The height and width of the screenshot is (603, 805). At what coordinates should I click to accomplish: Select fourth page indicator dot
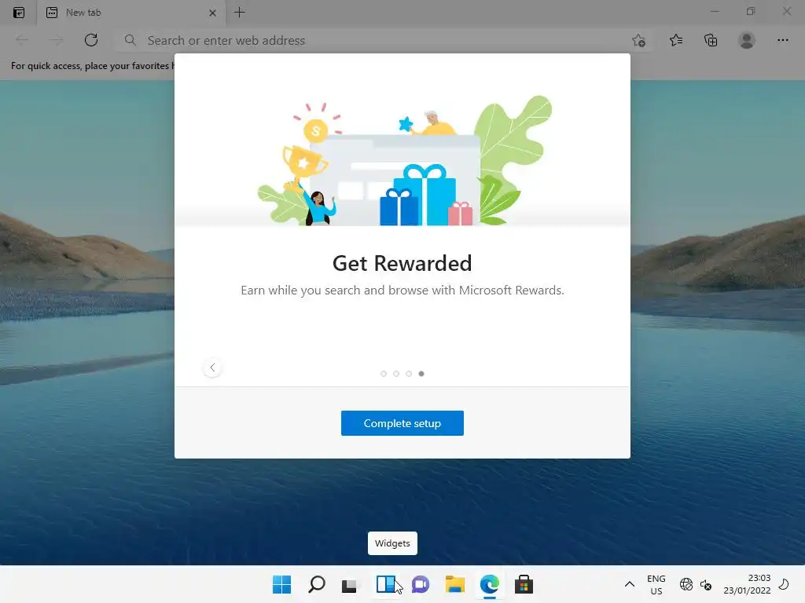pyautogui.click(x=421, y=373)
